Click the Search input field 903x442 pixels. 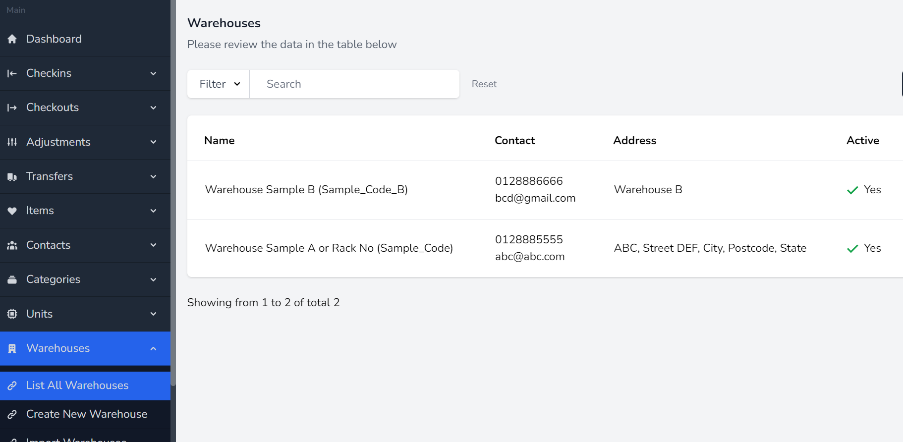point(354,84)
